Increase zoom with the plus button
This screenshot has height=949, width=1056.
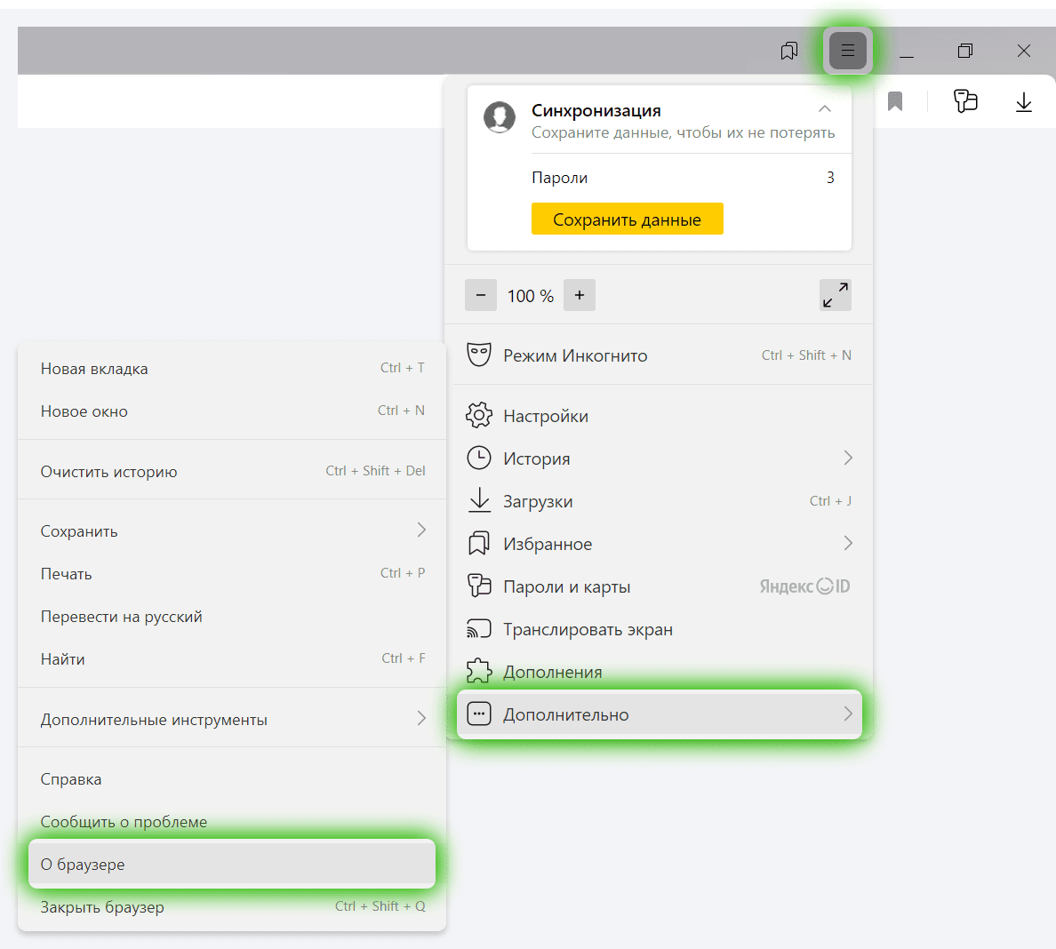click(580, 296)
